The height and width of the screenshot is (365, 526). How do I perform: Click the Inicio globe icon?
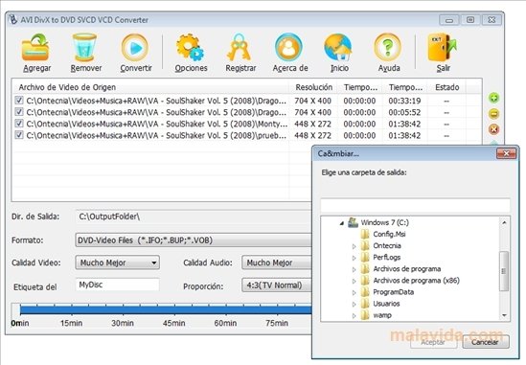[x=338, y=48]
